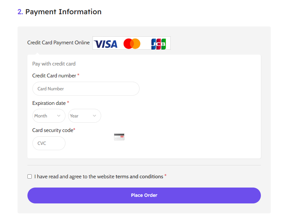Open the expiration Year dropdown
Image resolution: width=285 pixels, height=215 pixels.
click(84, 116)
